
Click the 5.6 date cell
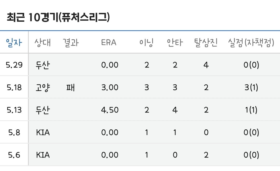14,155
